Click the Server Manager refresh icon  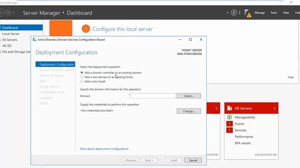coord(234,13)
